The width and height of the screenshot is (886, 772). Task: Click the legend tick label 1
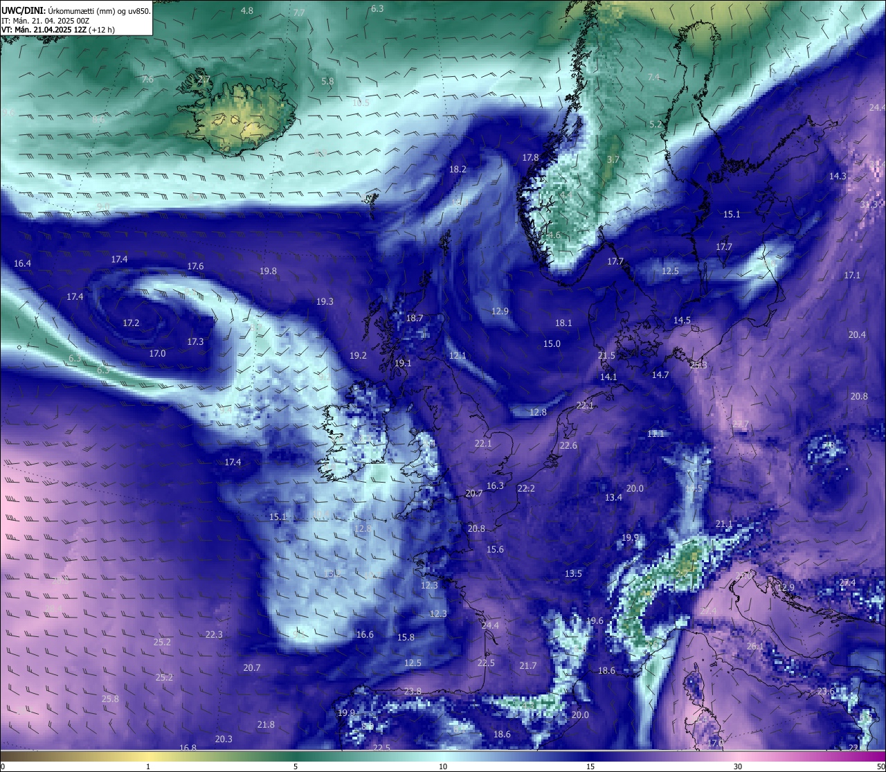click(x=148, y=766)
